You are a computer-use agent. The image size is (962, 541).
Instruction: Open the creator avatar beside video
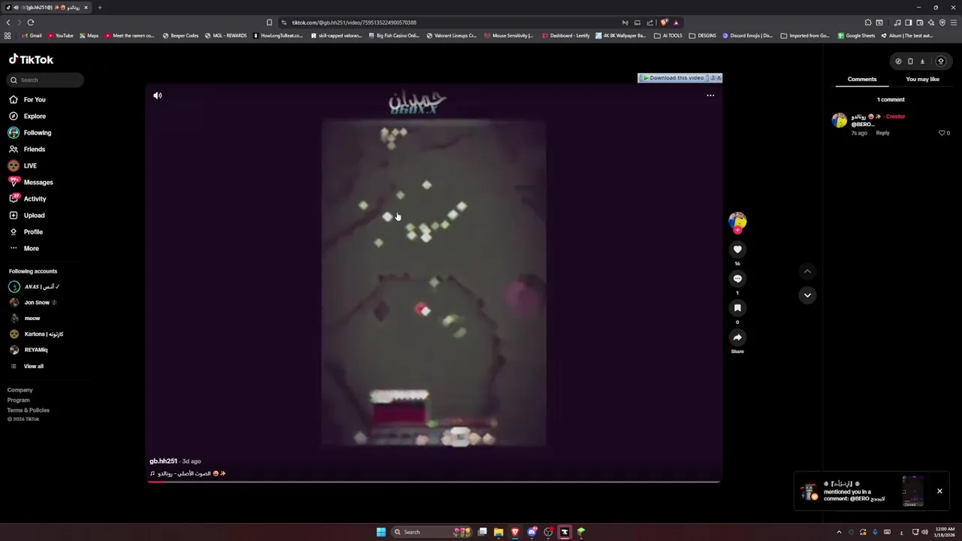(737, 221)
